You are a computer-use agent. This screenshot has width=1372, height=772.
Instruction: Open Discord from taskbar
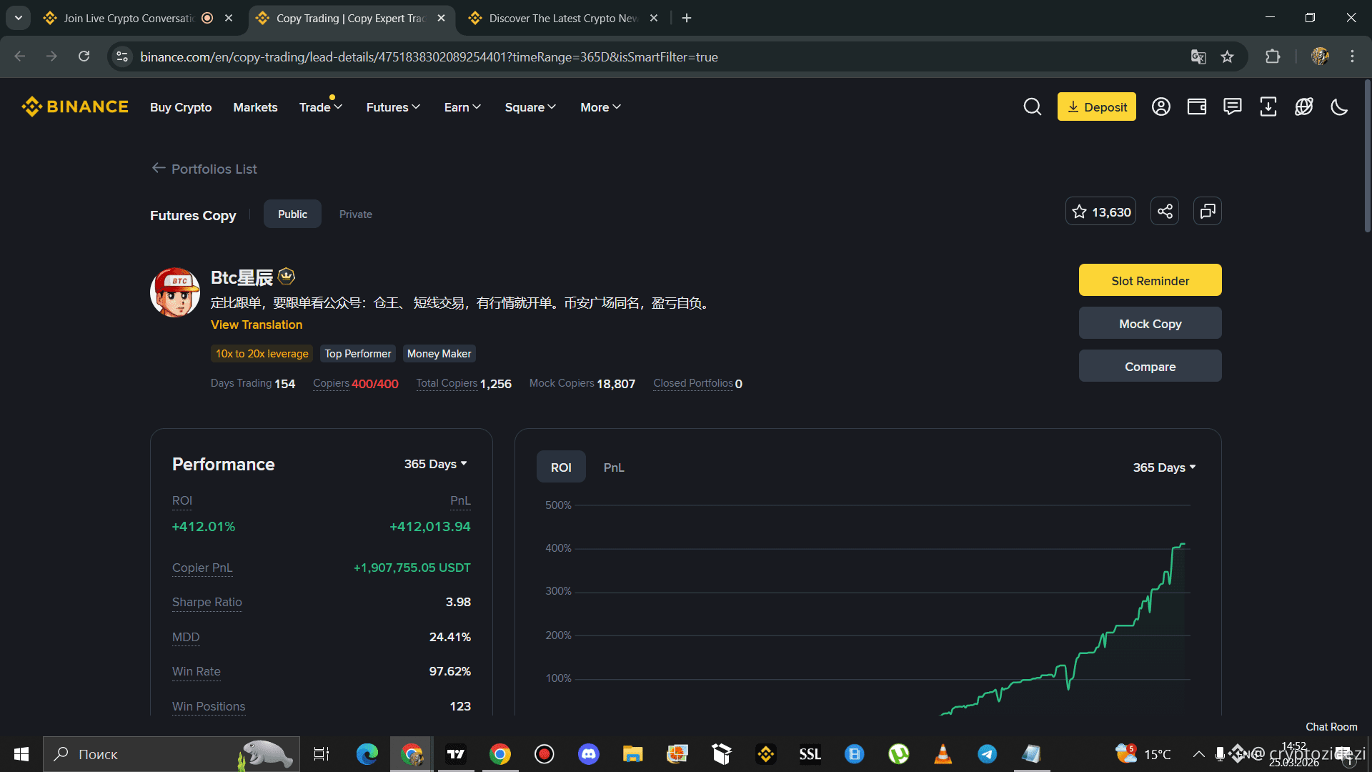[589, 754]
